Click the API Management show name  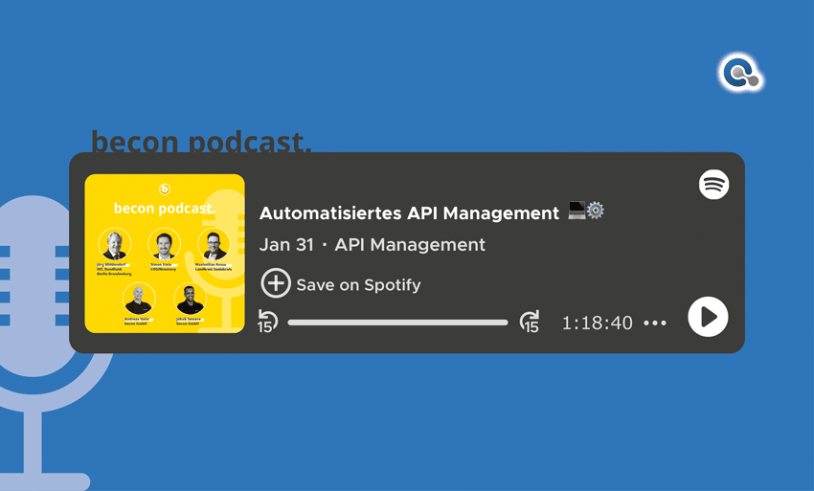point(410,245)
